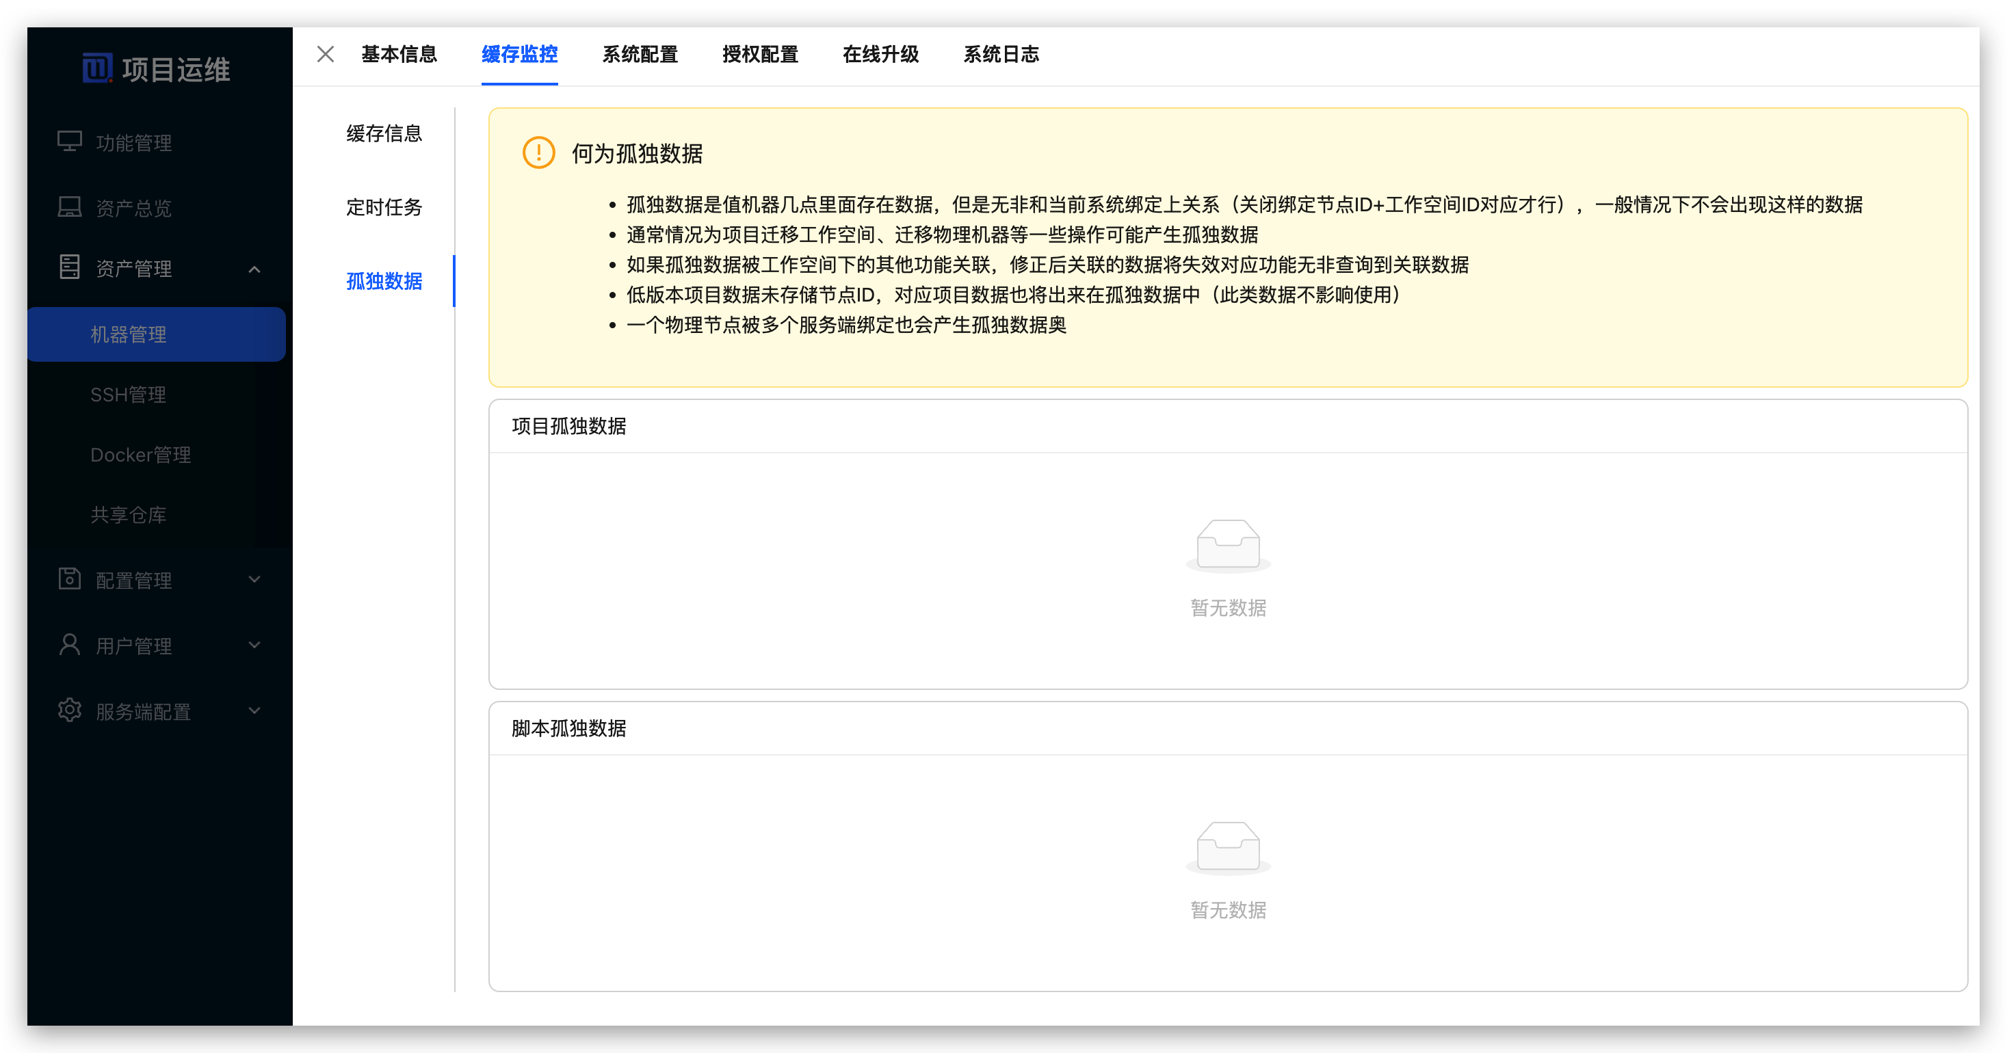Image resolution: width=2007 pixels, height=1053 pixels.
Task: Expand the 配置管理 section
Action: [x=254, y=578]
